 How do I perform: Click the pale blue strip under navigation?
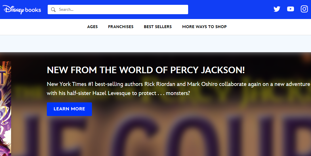click(x=155, y=44)
